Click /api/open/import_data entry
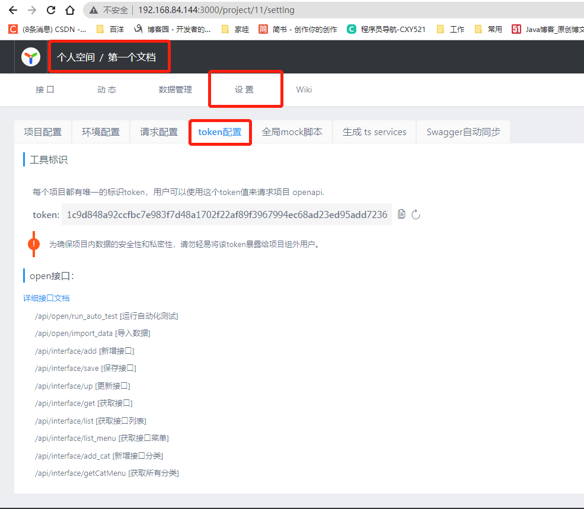 [92, 333]
